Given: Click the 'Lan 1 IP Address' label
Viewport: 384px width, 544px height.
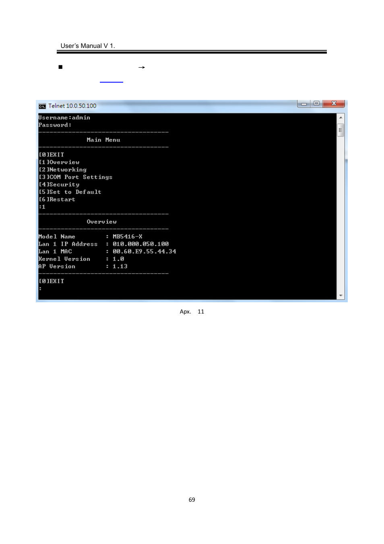Looking at the screenshot, I should [68, 244].
